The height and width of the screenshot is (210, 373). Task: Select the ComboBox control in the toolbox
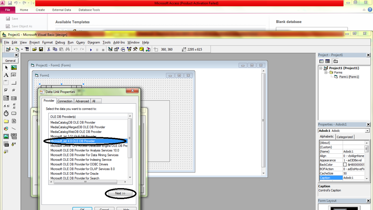click(x=6, y=98)
